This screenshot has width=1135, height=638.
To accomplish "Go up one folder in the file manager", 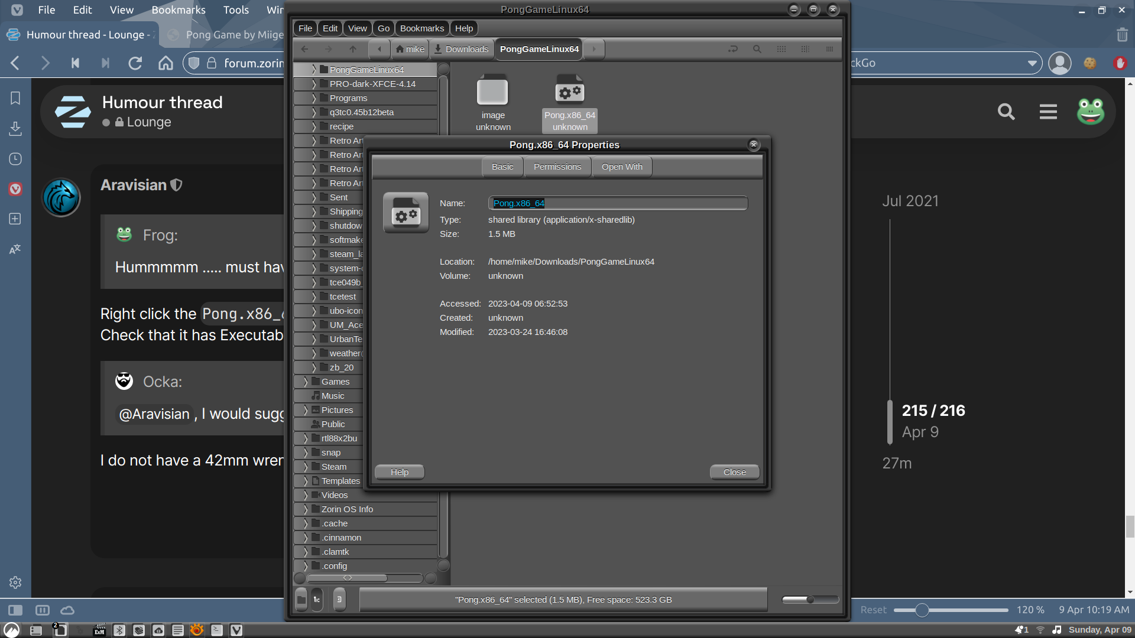I will (x=353, y=49).
